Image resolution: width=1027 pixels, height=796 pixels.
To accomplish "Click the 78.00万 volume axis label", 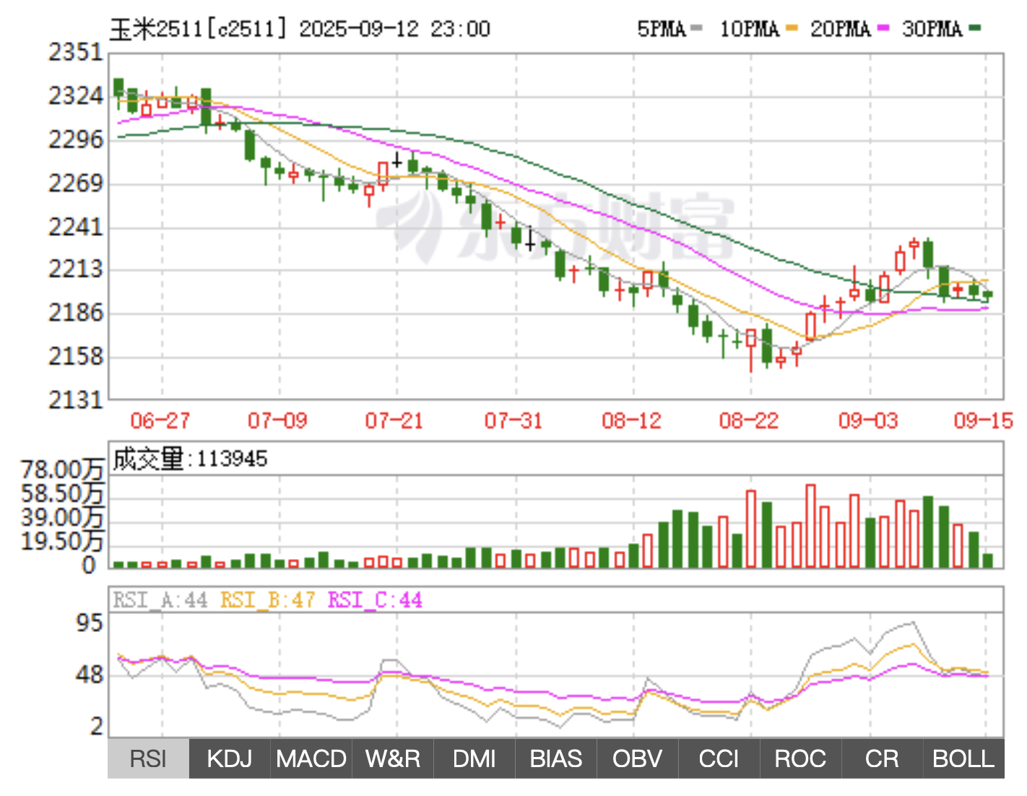I will tap(63, 470).
